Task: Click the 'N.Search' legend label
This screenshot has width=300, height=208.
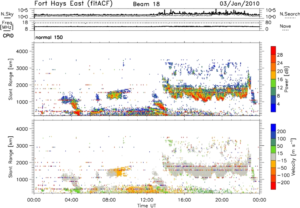Action: coord(290,14)
